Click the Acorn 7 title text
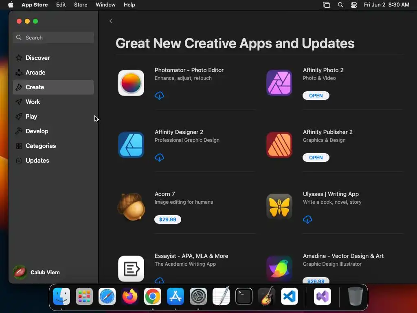The height and width of the screenshot is (313, 417). [165, 194]
